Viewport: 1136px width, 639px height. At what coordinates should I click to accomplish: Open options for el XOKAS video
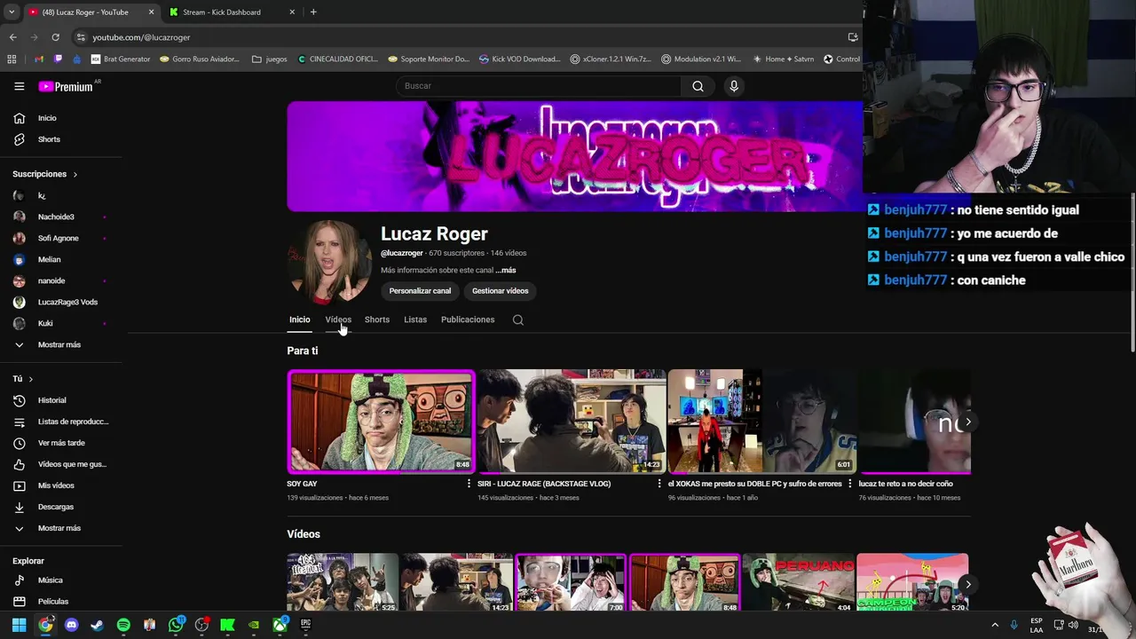(849, 484)
